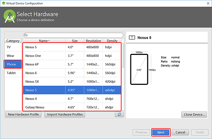The image size is (212, 139).
Task: Click the 420dpi density cell
Action: [112, 82]
